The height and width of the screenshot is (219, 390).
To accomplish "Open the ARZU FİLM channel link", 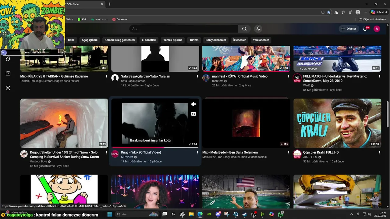I will (x=310, y=157).
